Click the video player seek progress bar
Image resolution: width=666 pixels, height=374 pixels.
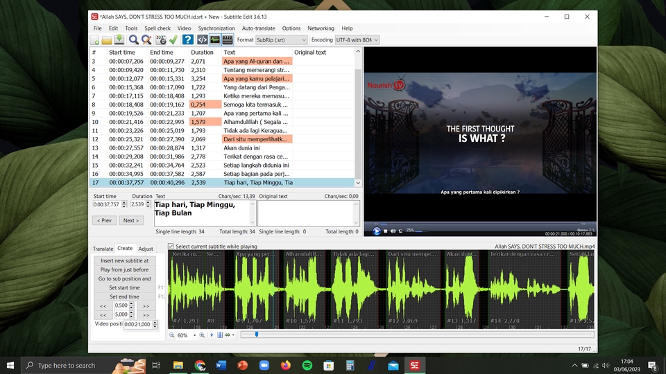tap(479, 224)
